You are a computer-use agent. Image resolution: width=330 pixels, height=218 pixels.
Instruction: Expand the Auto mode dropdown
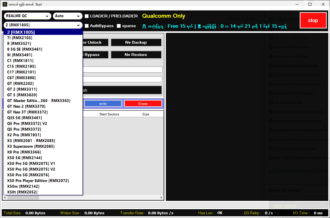pyautogui.click(x=68, y=16)
